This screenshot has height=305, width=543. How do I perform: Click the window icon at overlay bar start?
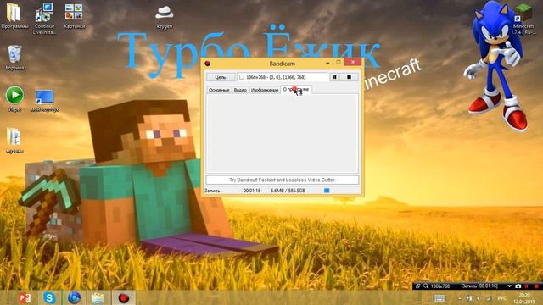pos(417,286)
